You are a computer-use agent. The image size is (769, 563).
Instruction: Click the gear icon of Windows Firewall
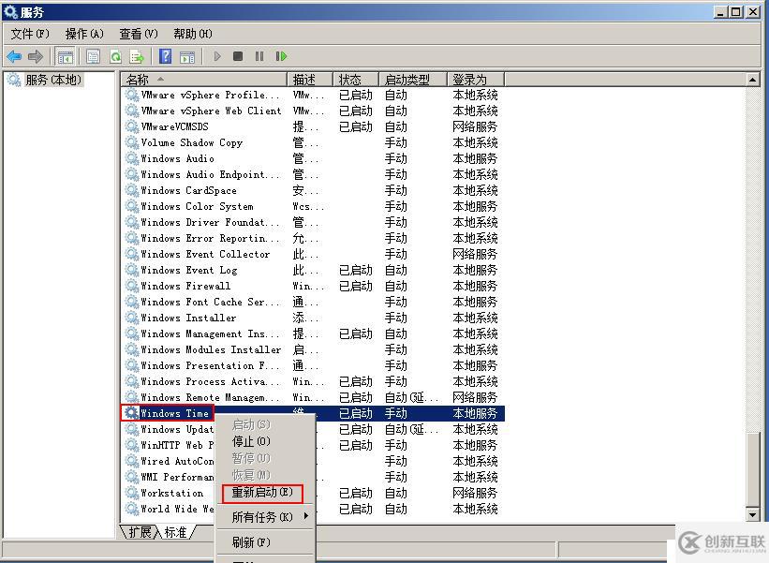[131, 286]
